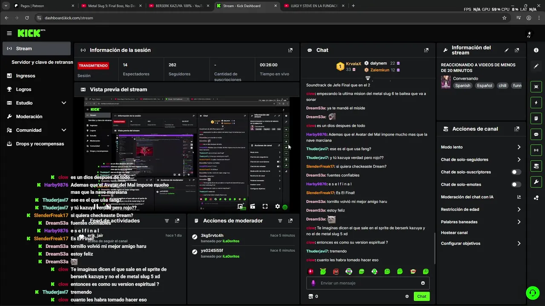The height and width of the screenshot is (306, 545).
Task: Open chat settings gear next to Chat button
Action: (407, 297)
